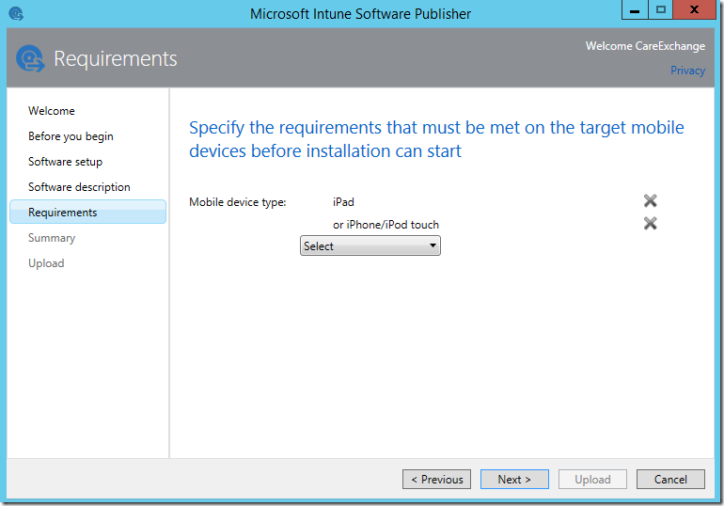
Task: Click the Next button
Action: pos(514,480)
